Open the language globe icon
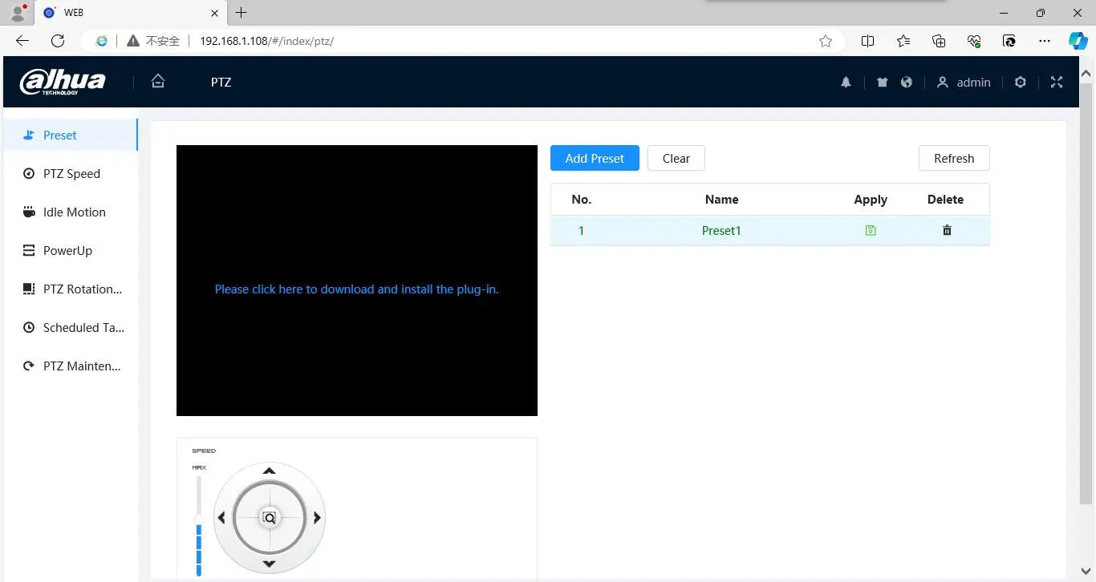This screenshot has height=582, width=1096. coord(907,82)
